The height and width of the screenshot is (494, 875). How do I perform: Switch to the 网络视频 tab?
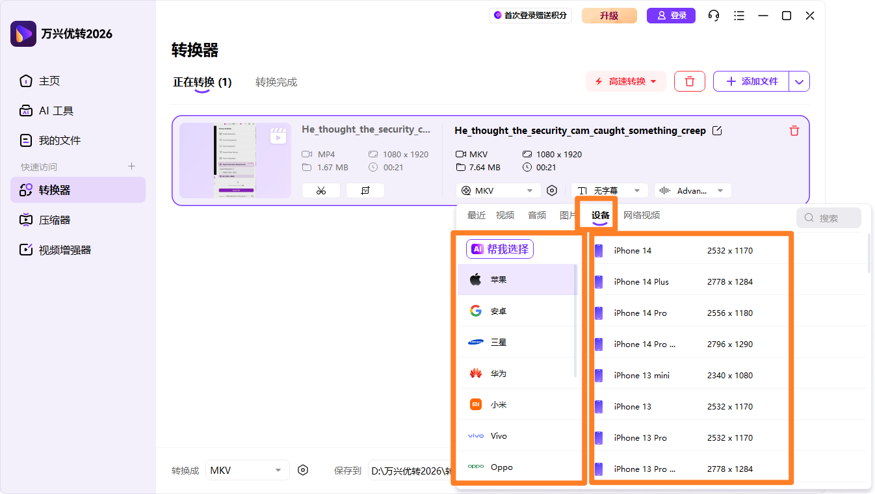click(642, 214)
